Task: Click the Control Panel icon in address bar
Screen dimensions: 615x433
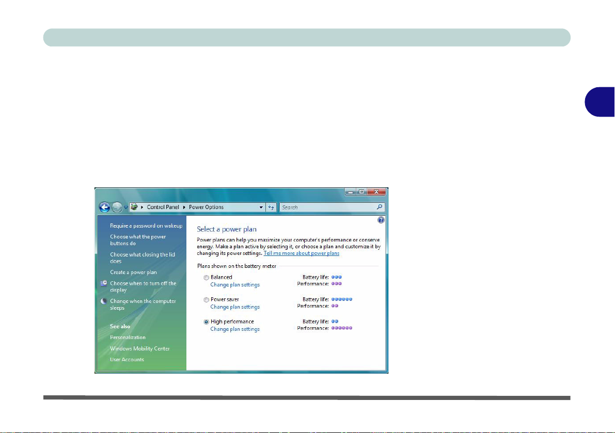Action: click(134, 207)
